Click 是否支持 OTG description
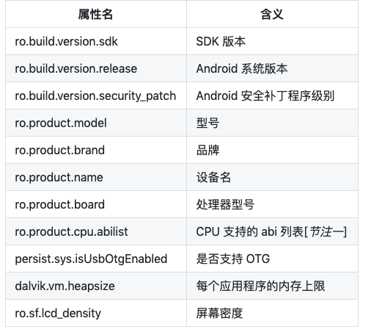The height and width of the screenshot is (332, 382). (233, 259)
